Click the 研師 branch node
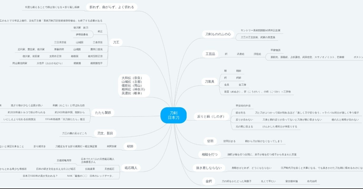Image resolution: width=363 pixels, height=189 pixels. coord(131,146)
